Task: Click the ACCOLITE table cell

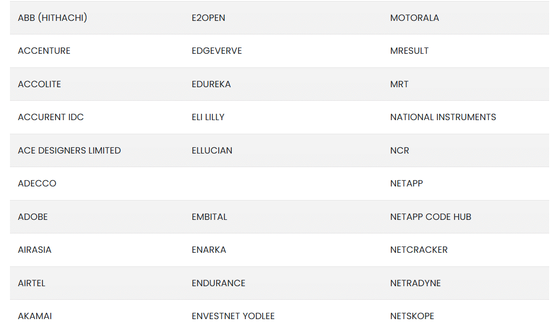Action: pyautogui.click(x=39, y=84)
